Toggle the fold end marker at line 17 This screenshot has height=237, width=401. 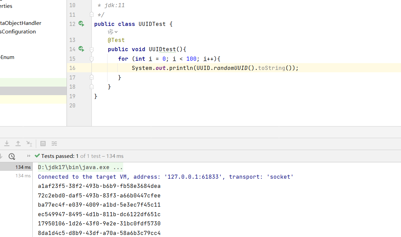(x=91, y=77)
